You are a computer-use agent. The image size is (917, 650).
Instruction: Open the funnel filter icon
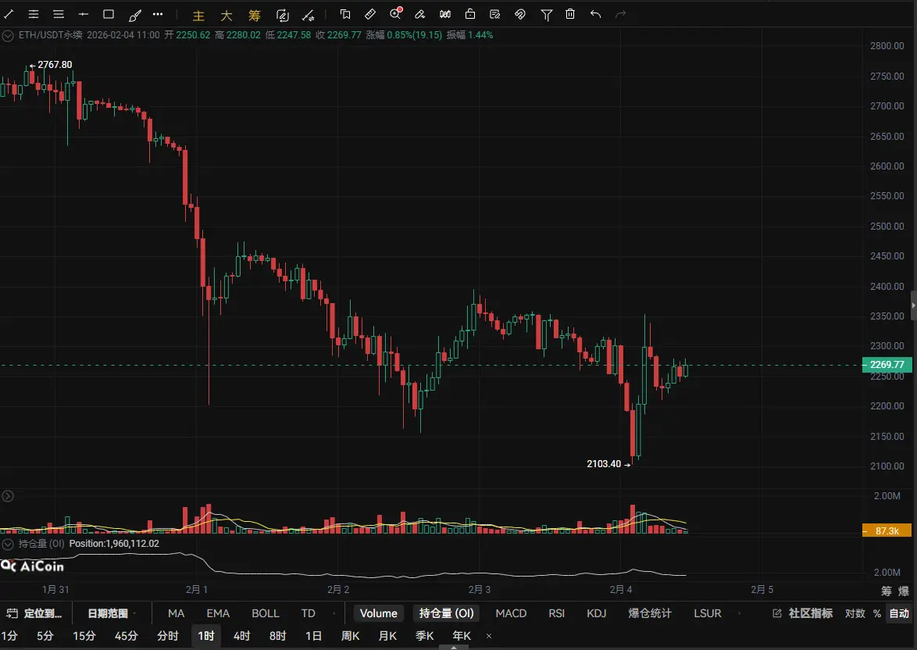[x=546, y=15]
